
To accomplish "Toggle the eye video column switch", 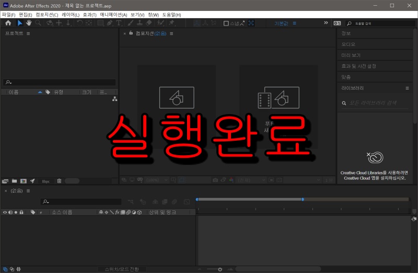I will tap(5, 212).
